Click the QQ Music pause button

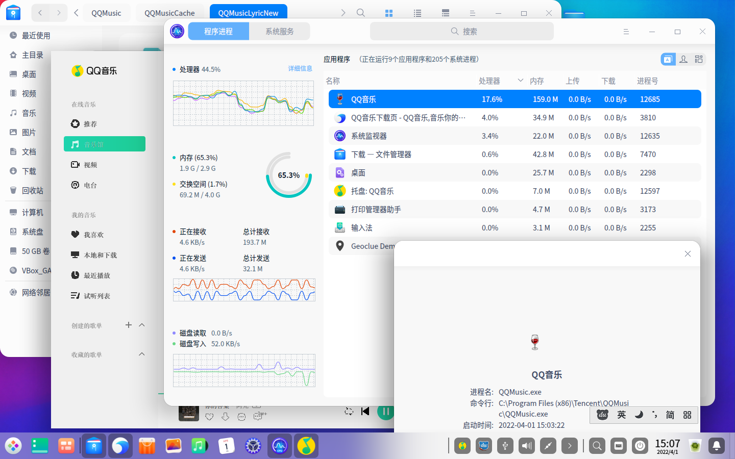point(385,412)
